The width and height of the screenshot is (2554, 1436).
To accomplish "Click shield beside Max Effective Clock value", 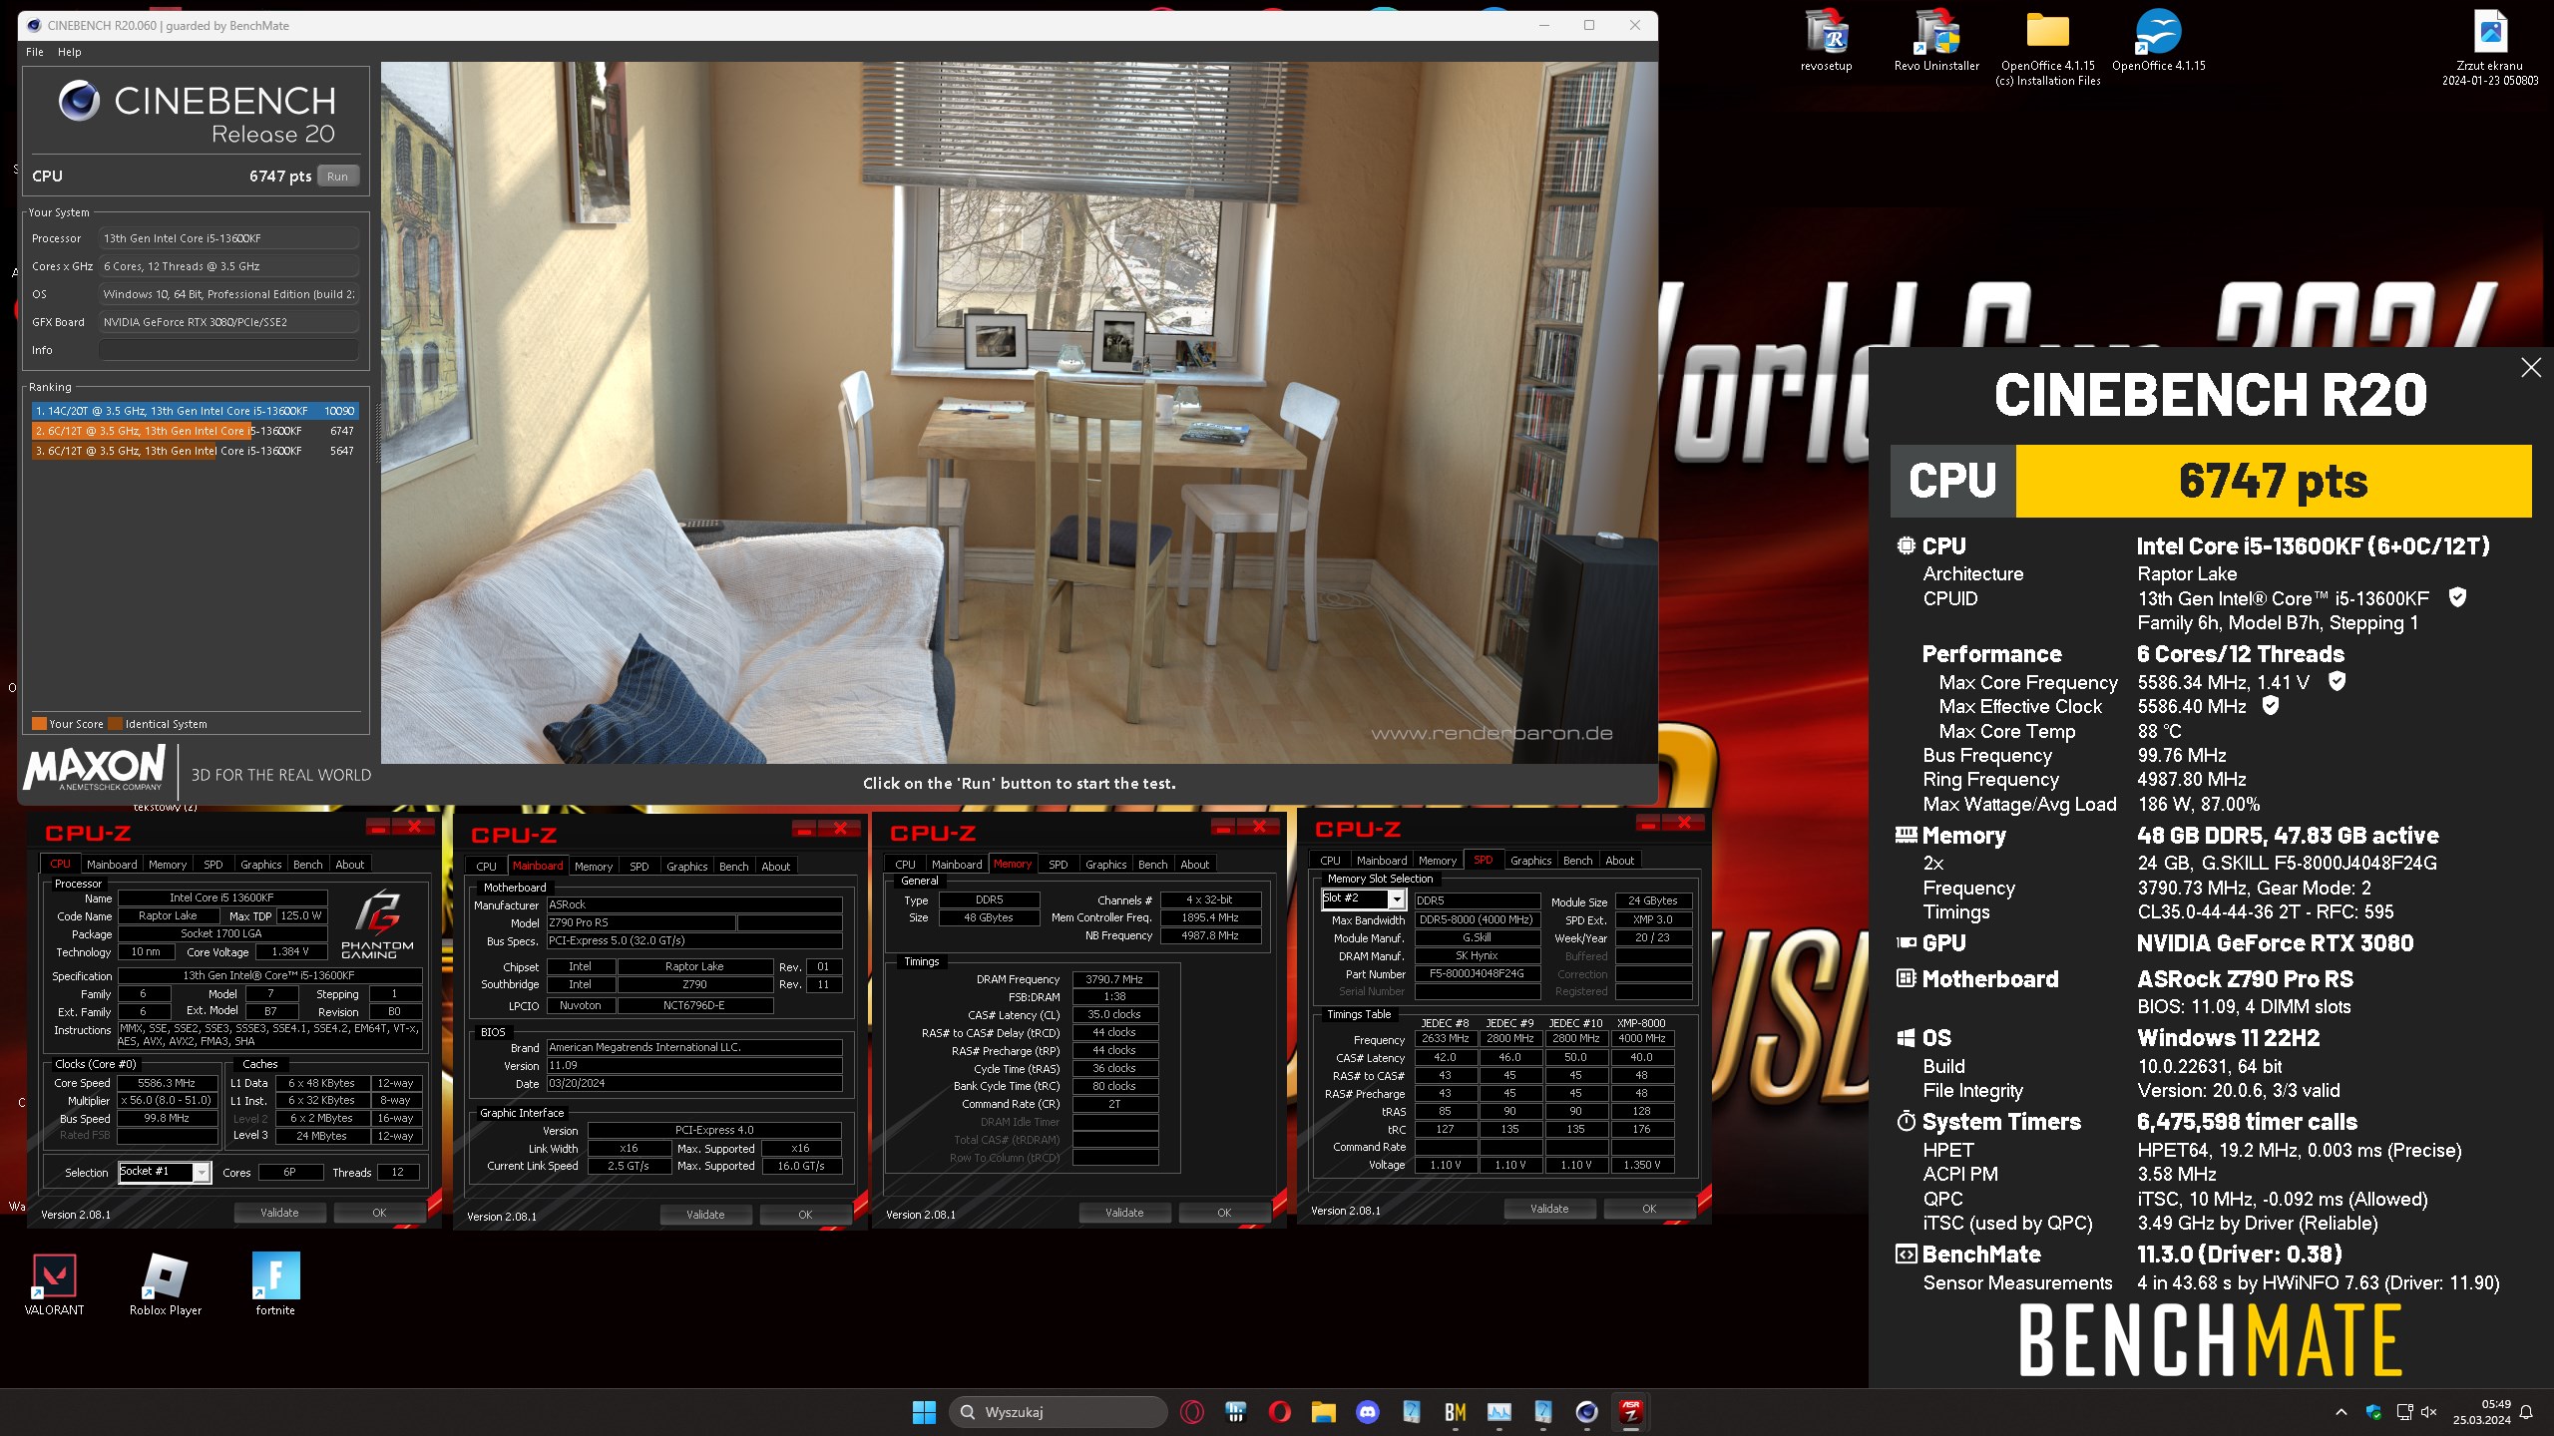I will click(x=2271, y=705).
